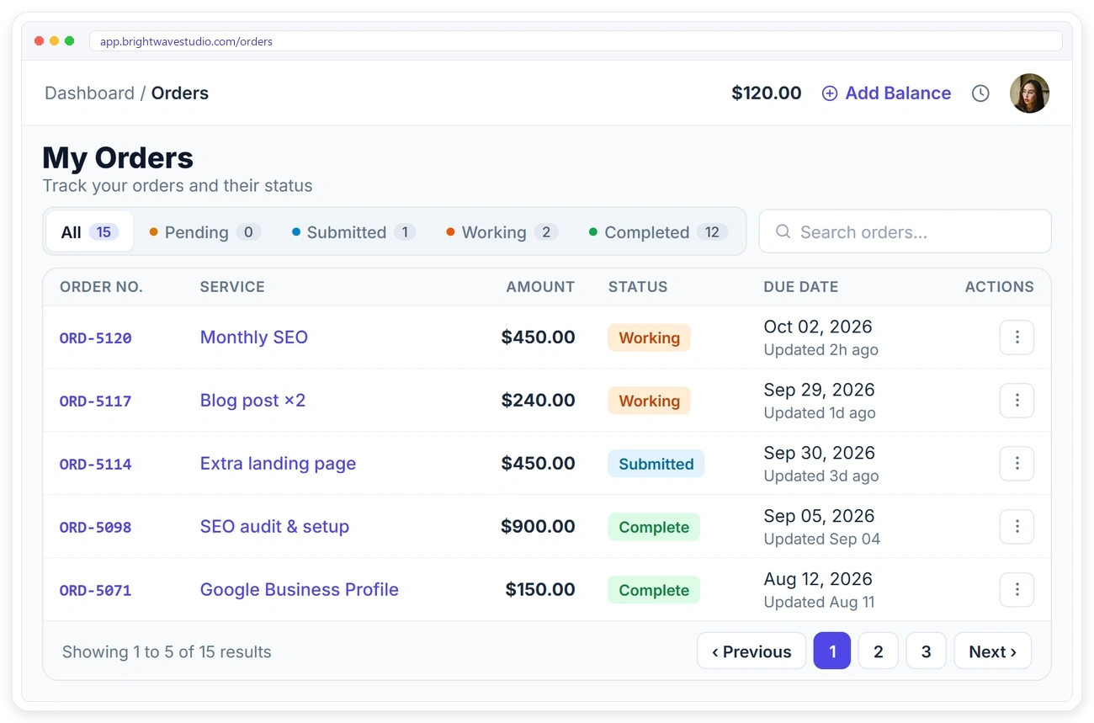Open actions menu for ORD-5098

1017,527
